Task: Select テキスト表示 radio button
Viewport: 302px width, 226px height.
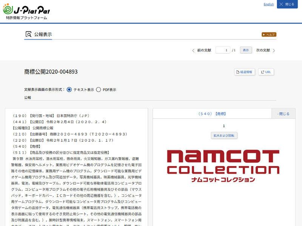Action: [69, 90]
